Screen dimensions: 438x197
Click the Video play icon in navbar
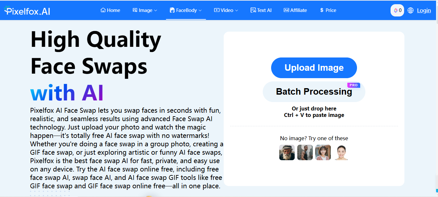pos(217,10)
